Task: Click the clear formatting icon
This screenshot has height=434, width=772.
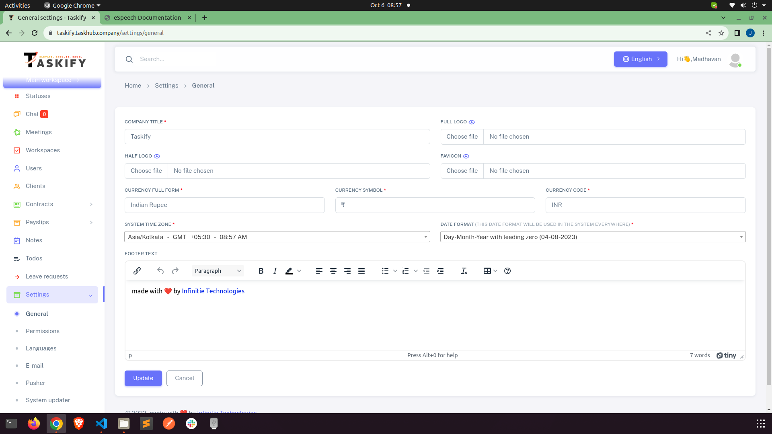Action: point(464,271)
